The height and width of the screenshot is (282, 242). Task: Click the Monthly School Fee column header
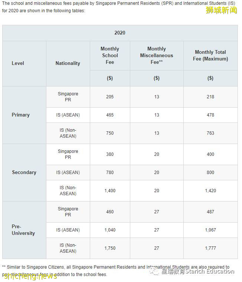click(x=110, y=55)
